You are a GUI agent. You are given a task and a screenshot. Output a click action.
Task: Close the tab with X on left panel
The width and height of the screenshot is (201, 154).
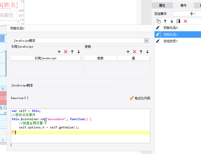coord(3,37)
